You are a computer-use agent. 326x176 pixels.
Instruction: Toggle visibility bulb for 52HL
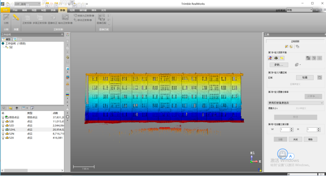[3, 130]
